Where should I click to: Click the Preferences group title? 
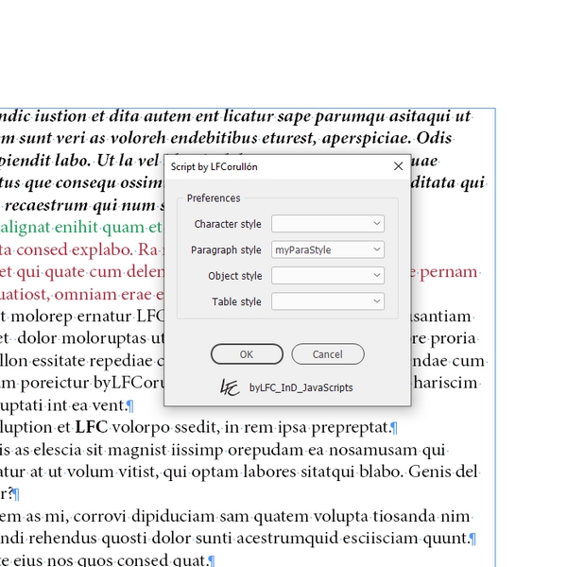coord(214,198)
